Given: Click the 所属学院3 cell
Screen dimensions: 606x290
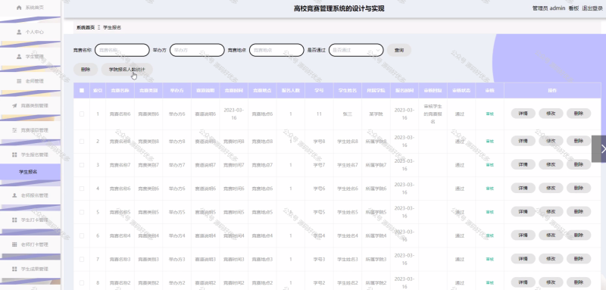Looking at the screenshot, I should [x=376, y=259].
